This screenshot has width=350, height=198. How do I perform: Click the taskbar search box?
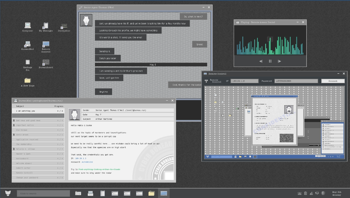coord(43,193)
